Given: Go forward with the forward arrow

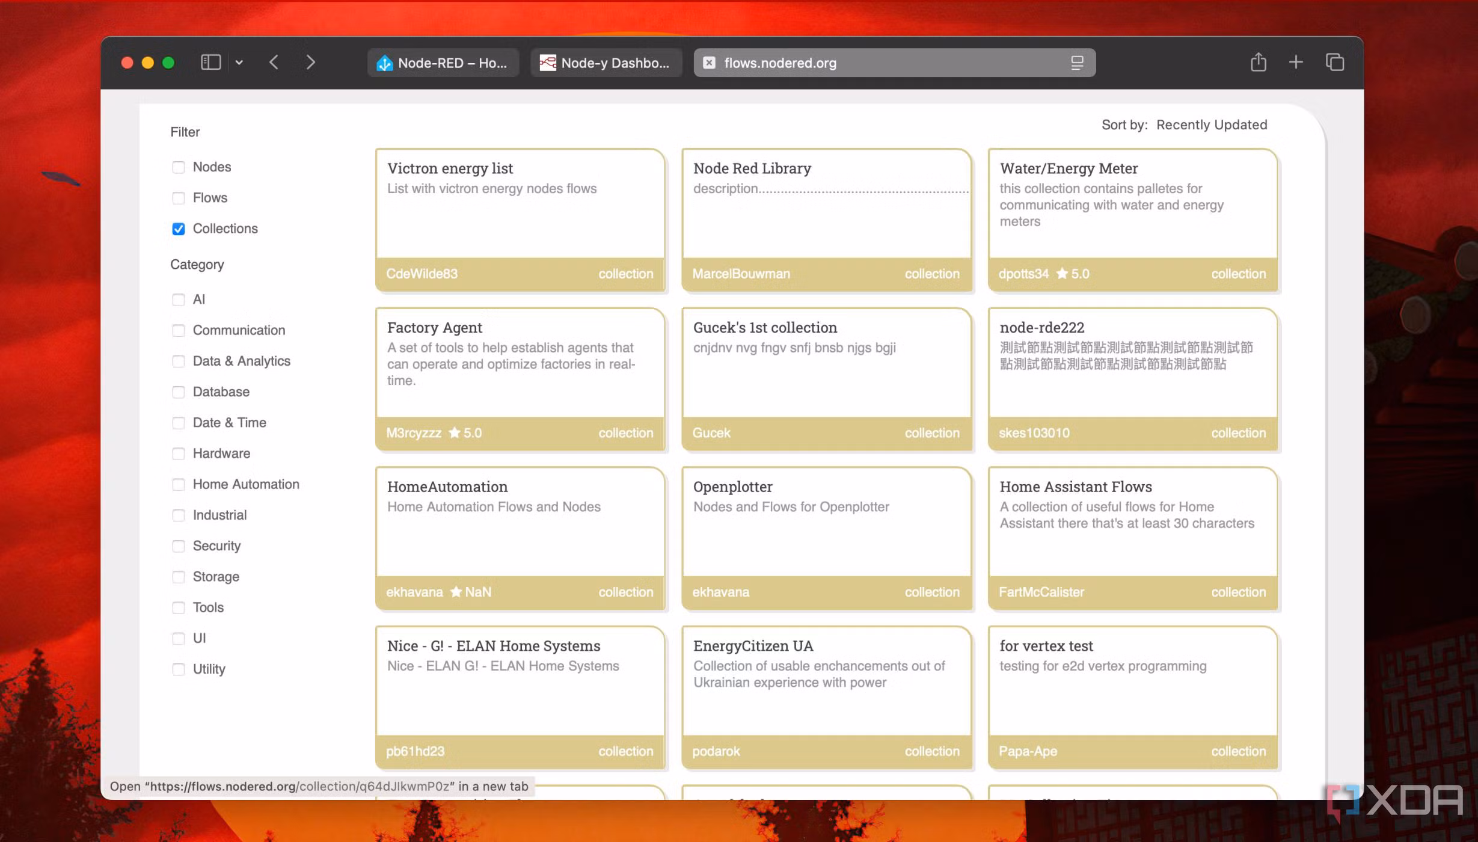Looking at the screenshot, I should [310, 63].
